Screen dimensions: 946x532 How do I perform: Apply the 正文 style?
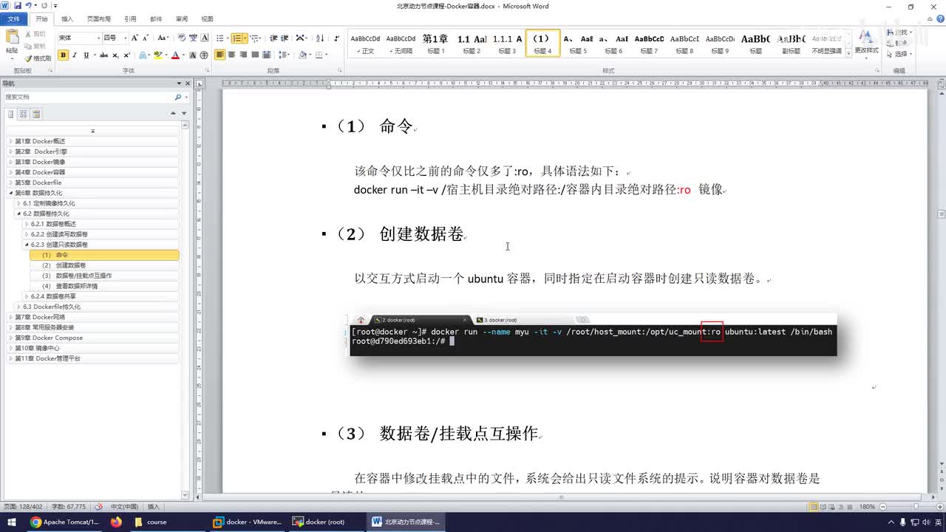[365, 43]
